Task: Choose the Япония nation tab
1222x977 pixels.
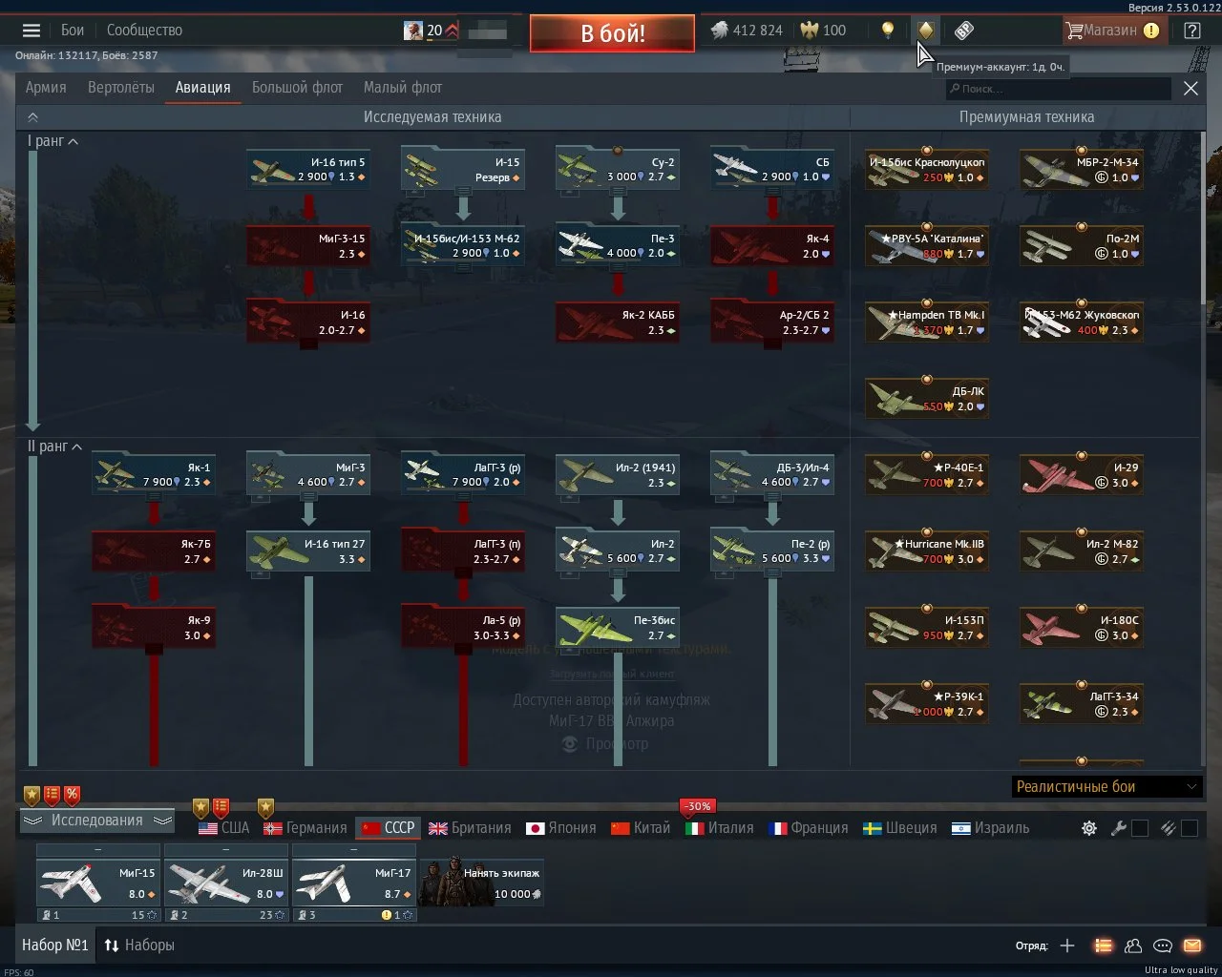Action: coord(561,828)
